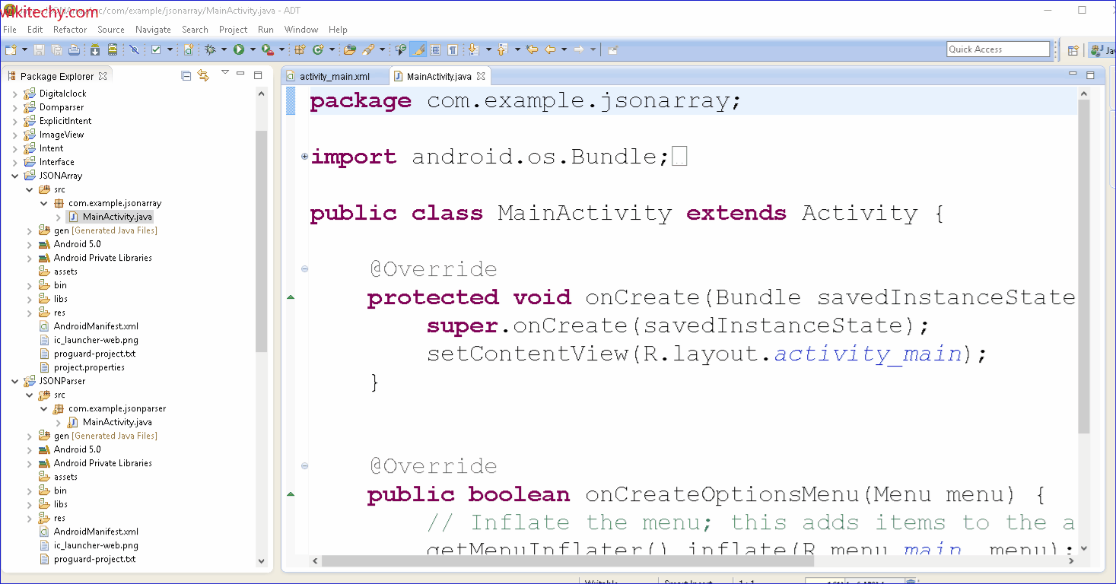The width and height of the screenshot is (1116, 584).
Task: Maximize the editor area
Action: point(1090,75)
